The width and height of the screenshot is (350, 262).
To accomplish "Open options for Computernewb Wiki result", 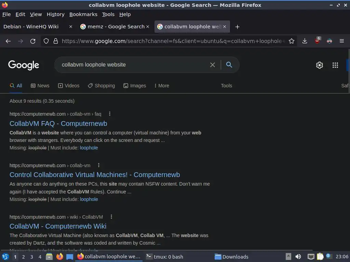I will [111, 217].
